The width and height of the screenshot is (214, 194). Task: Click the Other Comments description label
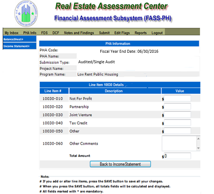[84, 143]
